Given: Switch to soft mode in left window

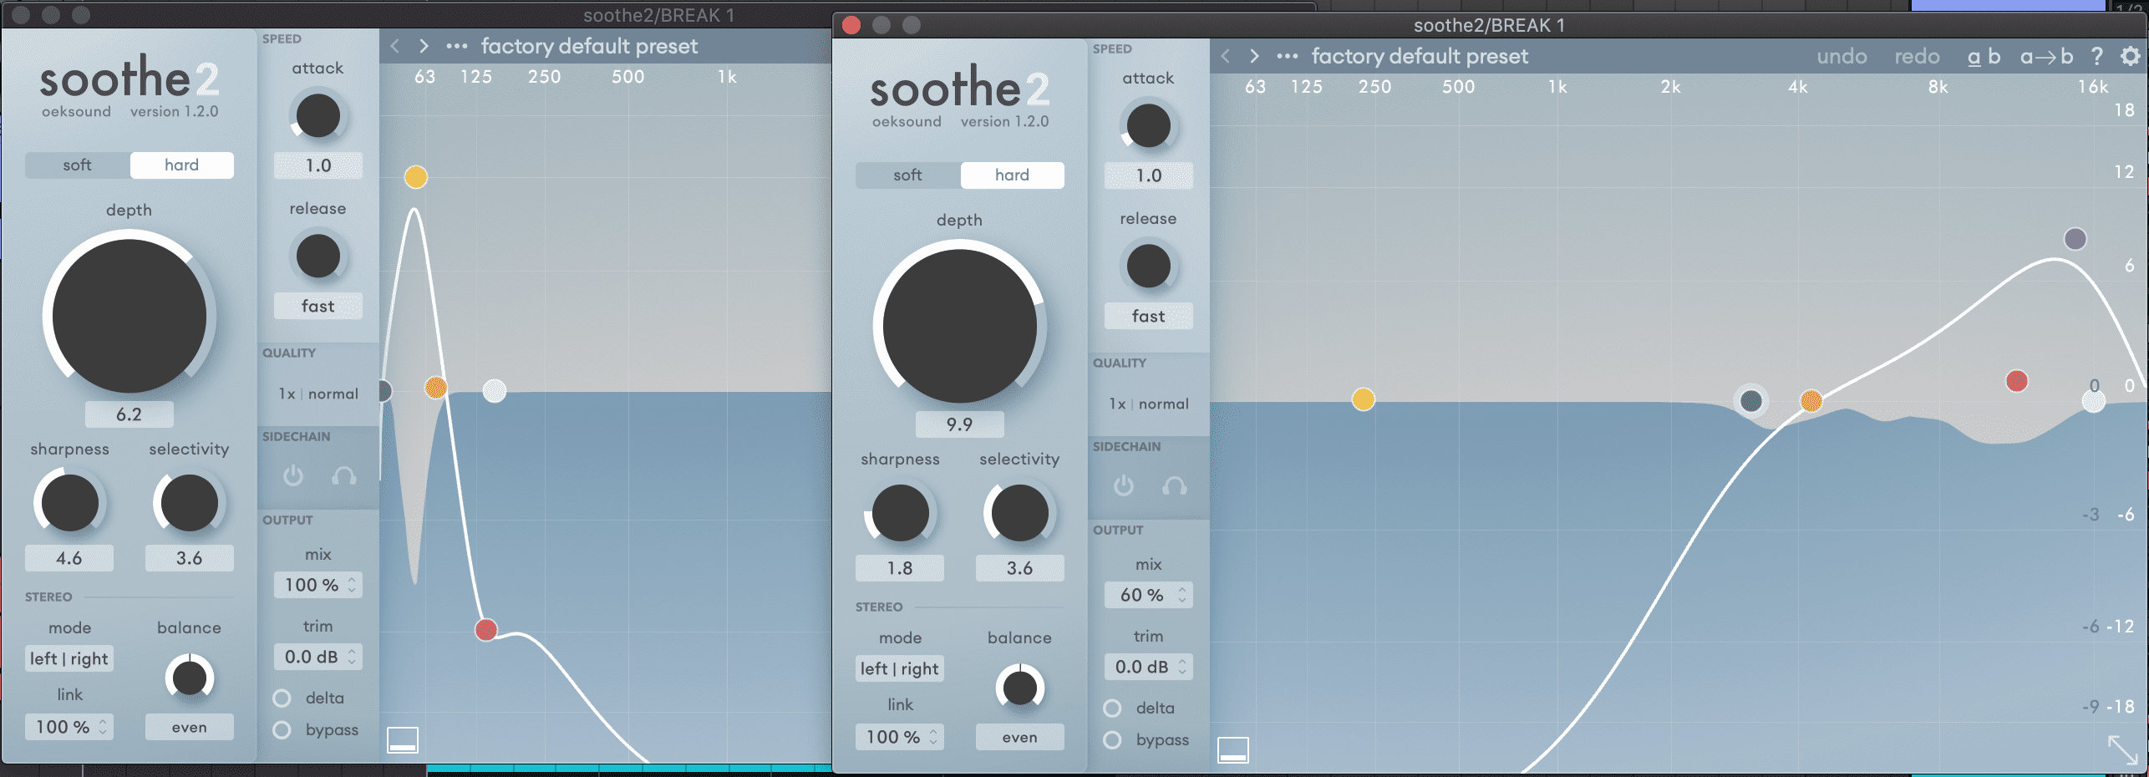Looking at the screenshot, I should (77, 165).
